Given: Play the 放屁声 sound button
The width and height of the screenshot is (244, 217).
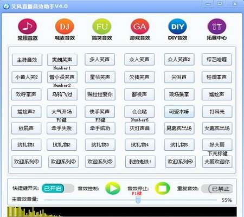Looking at the screenshot, I should 26,128.
